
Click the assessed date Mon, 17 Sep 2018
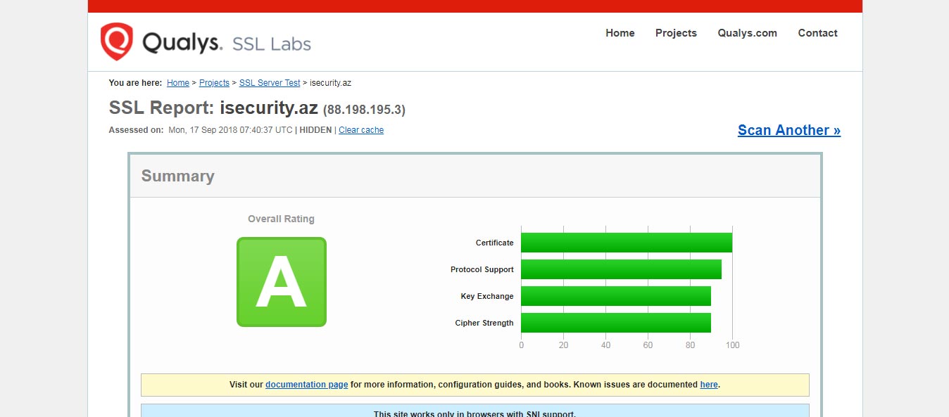230,130
